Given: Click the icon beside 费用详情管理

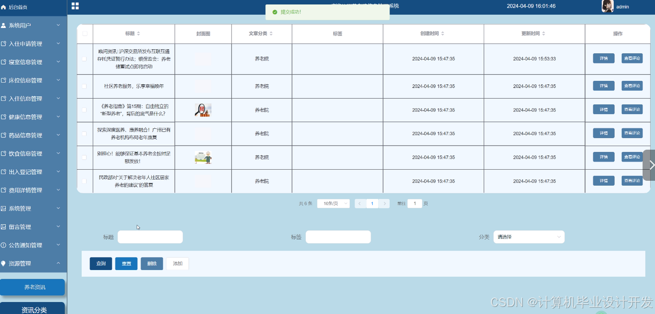Looking at the screenshot, I should point(4,190).
